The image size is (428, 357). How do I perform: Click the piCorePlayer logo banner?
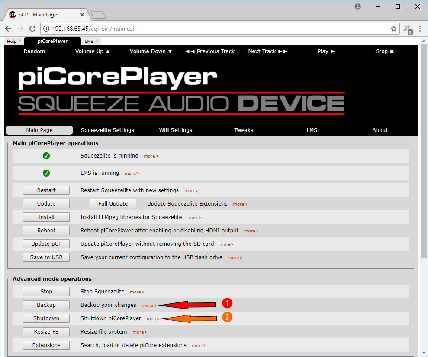pyautogui.click(x=181, y=90)
